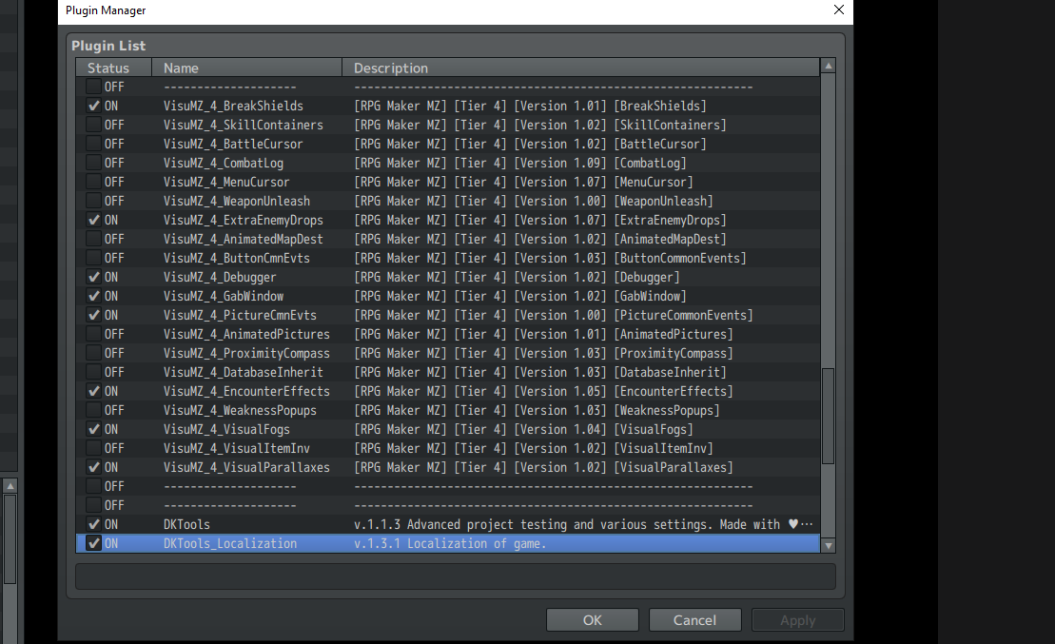
Task: Click the [CombatLog] version 1.09 description
Action: click(520, 163)
